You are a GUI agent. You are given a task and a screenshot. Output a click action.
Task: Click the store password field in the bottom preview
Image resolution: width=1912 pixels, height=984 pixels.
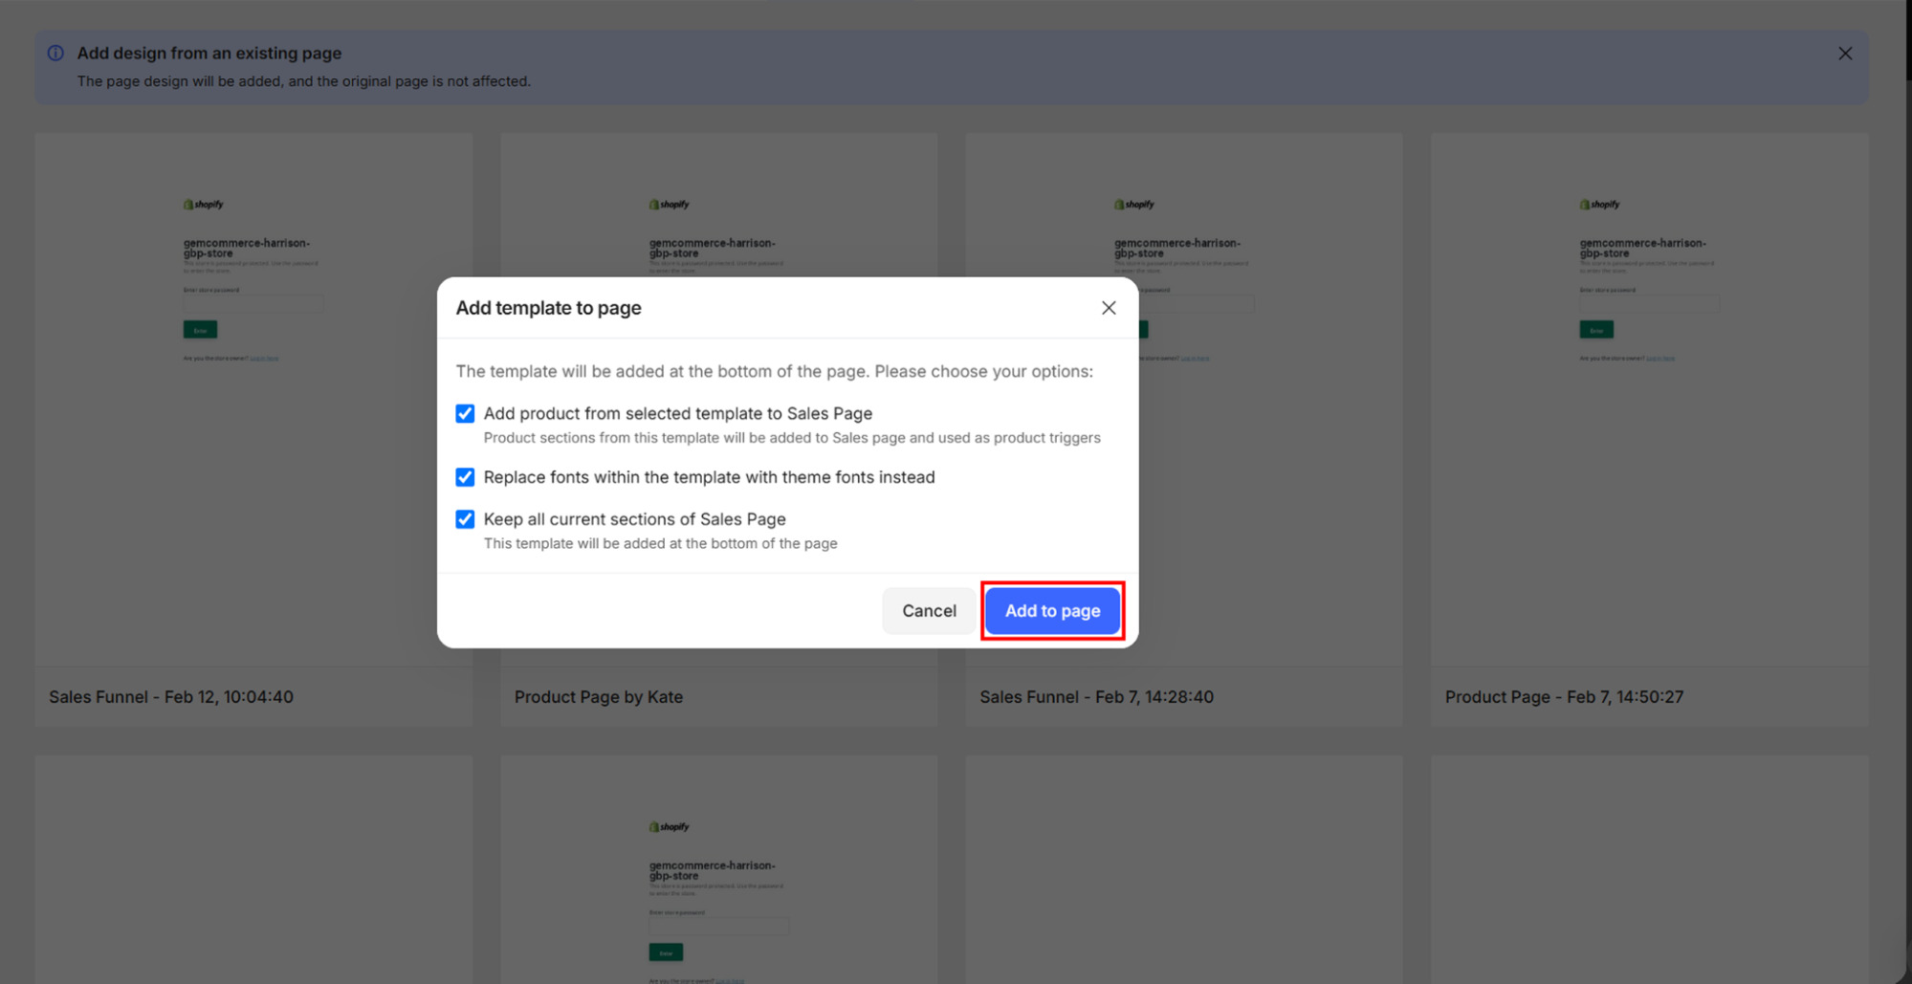(x=718, y=925)
